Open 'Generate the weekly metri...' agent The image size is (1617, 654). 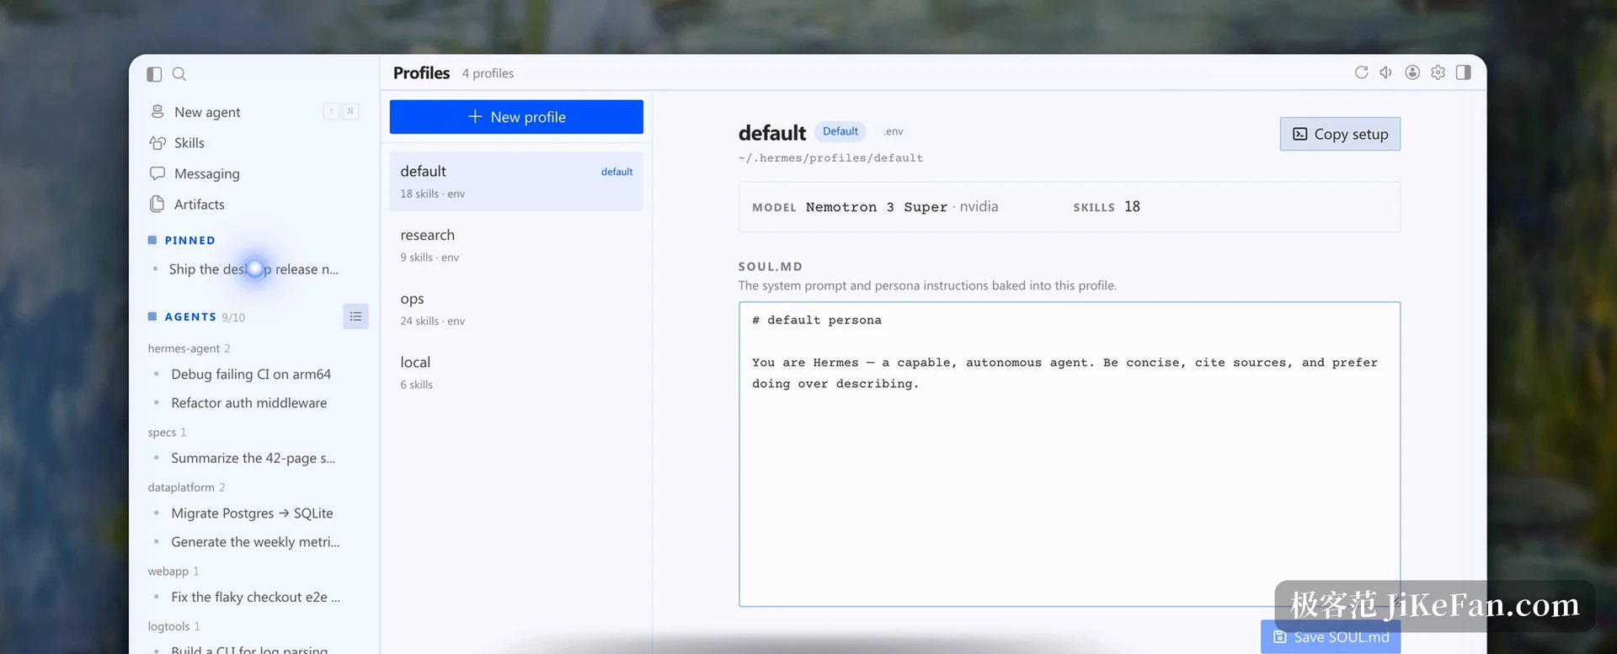coord(256,542)
